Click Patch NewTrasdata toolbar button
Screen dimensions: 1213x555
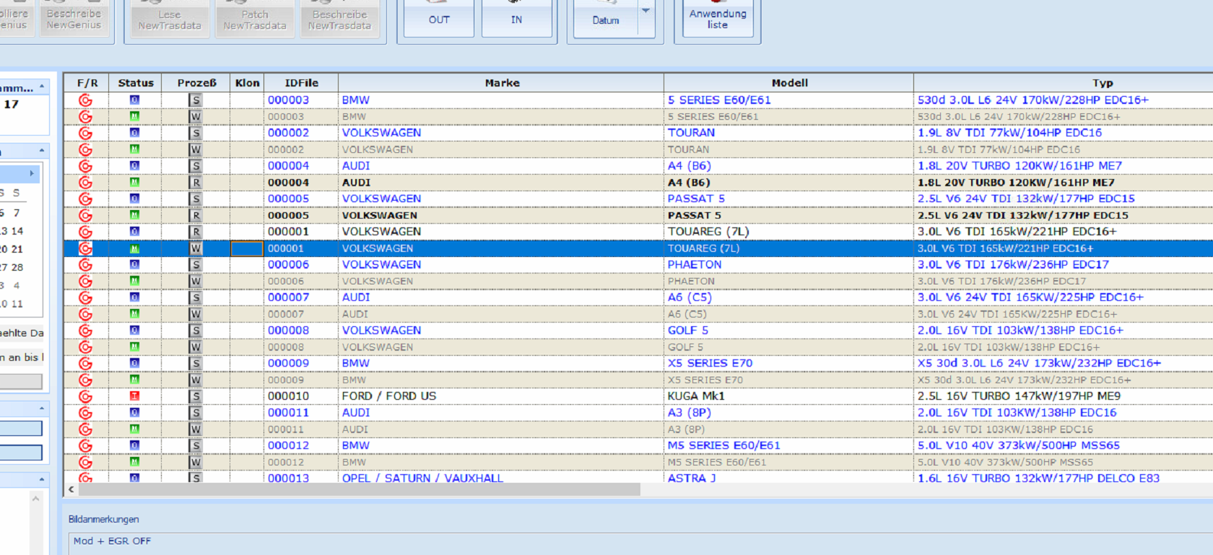tap(255, 19)
